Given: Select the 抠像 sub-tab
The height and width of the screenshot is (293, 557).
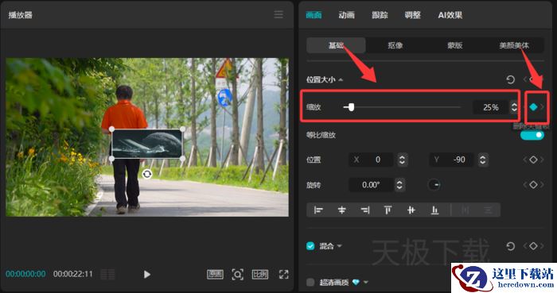Looking at the screenshot, I should click(x=395, y=45).
